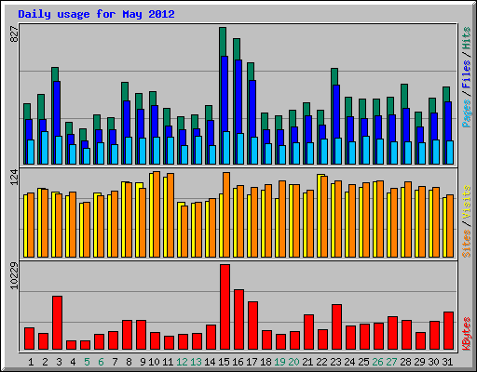Click the 10229 axis value label
The image size is (477, 372).
point(14,276)
